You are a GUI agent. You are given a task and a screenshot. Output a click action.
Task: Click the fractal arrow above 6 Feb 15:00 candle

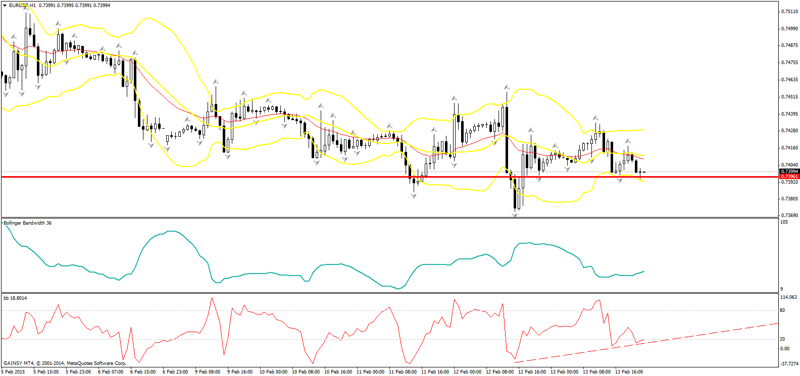point(135,52)
